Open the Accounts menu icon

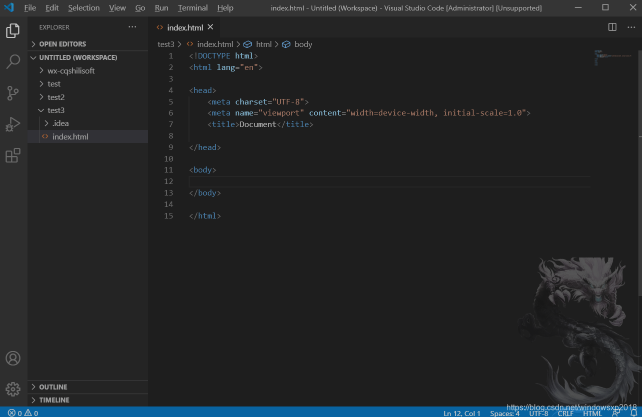click(13, 358)
